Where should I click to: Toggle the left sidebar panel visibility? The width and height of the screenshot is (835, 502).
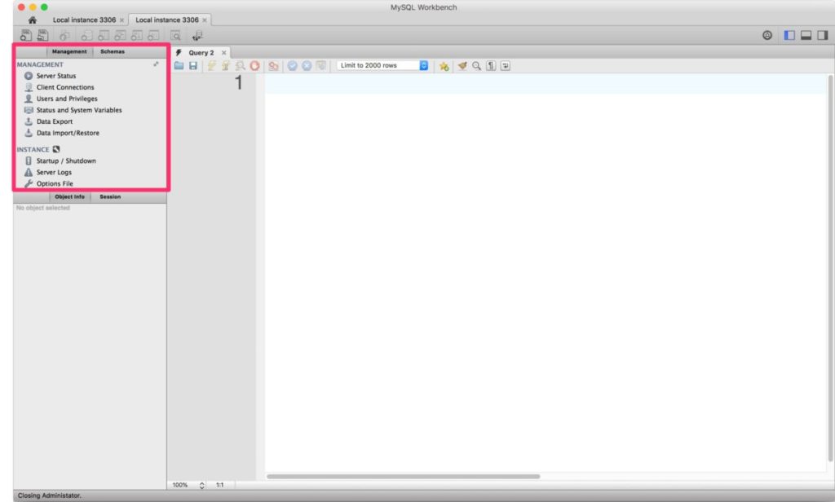click(789, 36)
